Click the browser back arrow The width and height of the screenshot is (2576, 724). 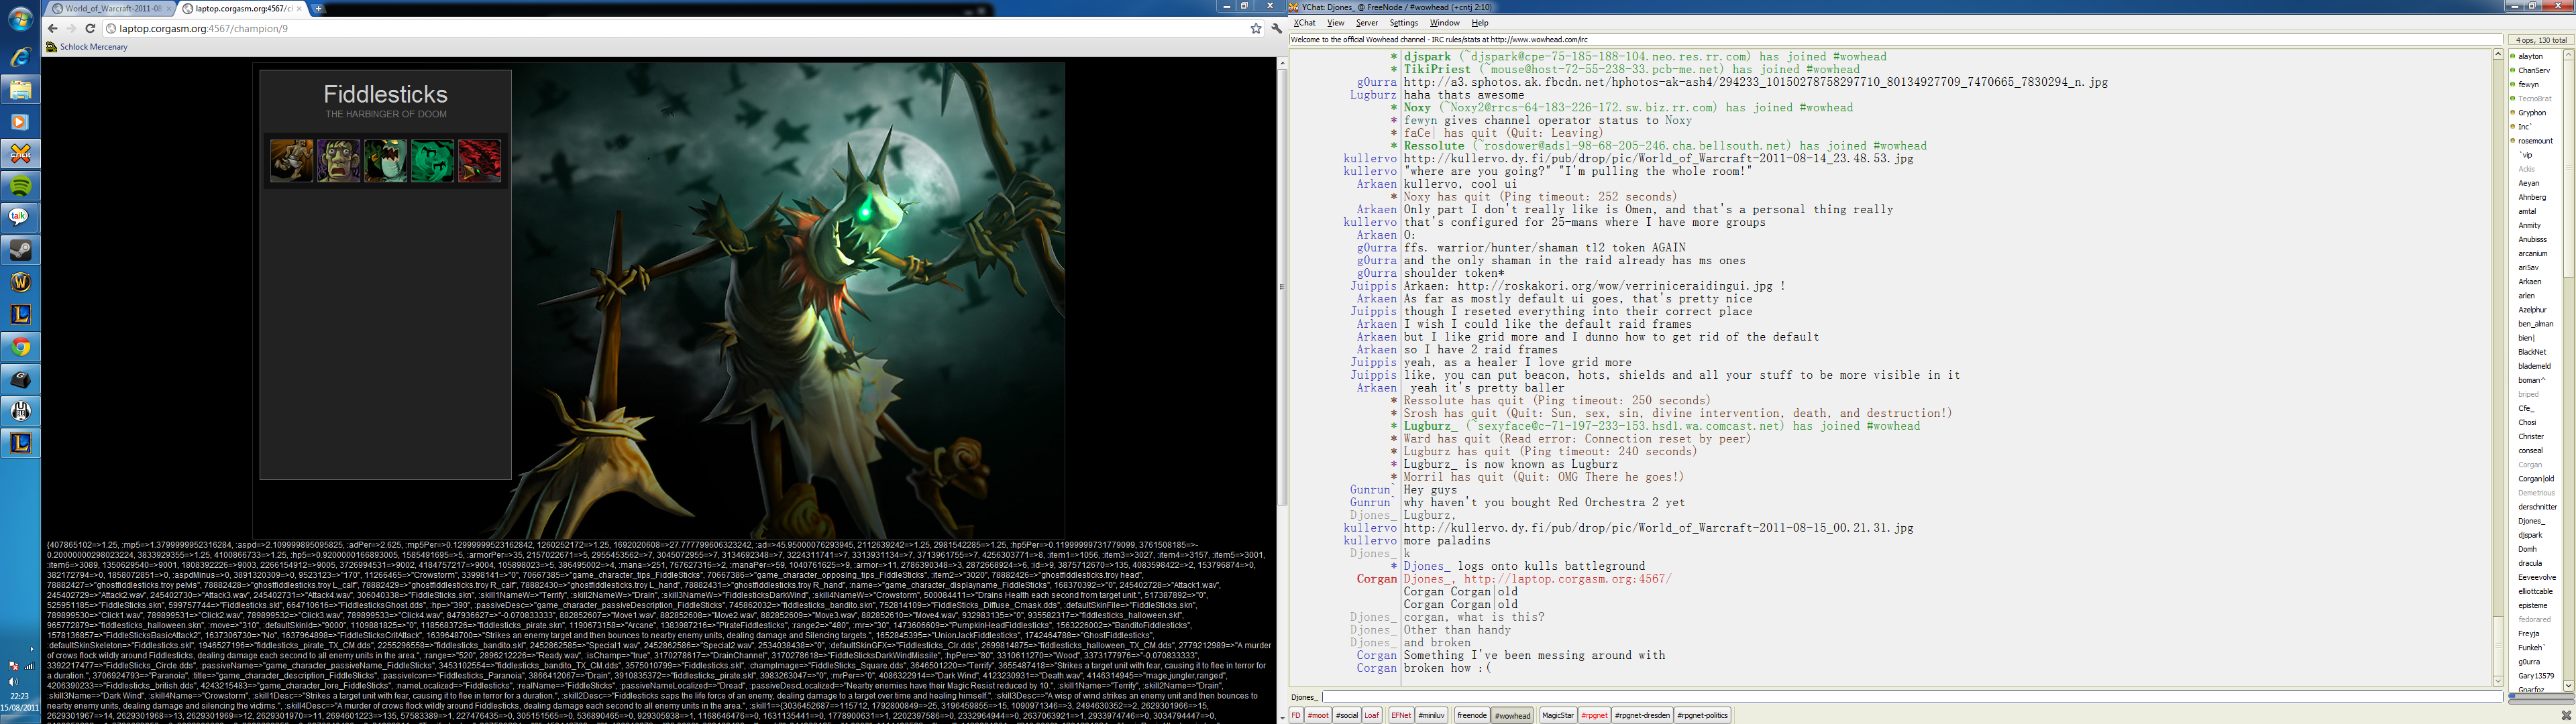click(53, 29)
